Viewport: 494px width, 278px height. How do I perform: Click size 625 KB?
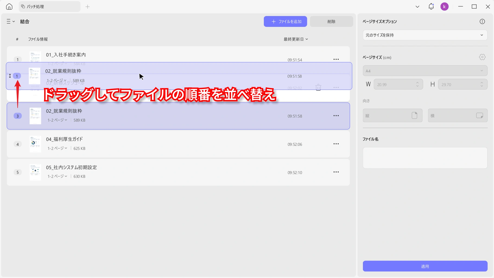coord(79,149)
